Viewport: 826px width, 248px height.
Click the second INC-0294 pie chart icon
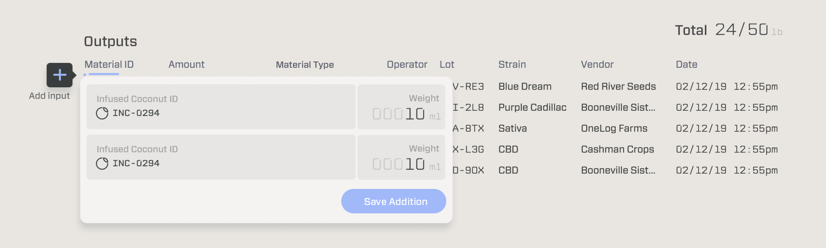point(102,163)
